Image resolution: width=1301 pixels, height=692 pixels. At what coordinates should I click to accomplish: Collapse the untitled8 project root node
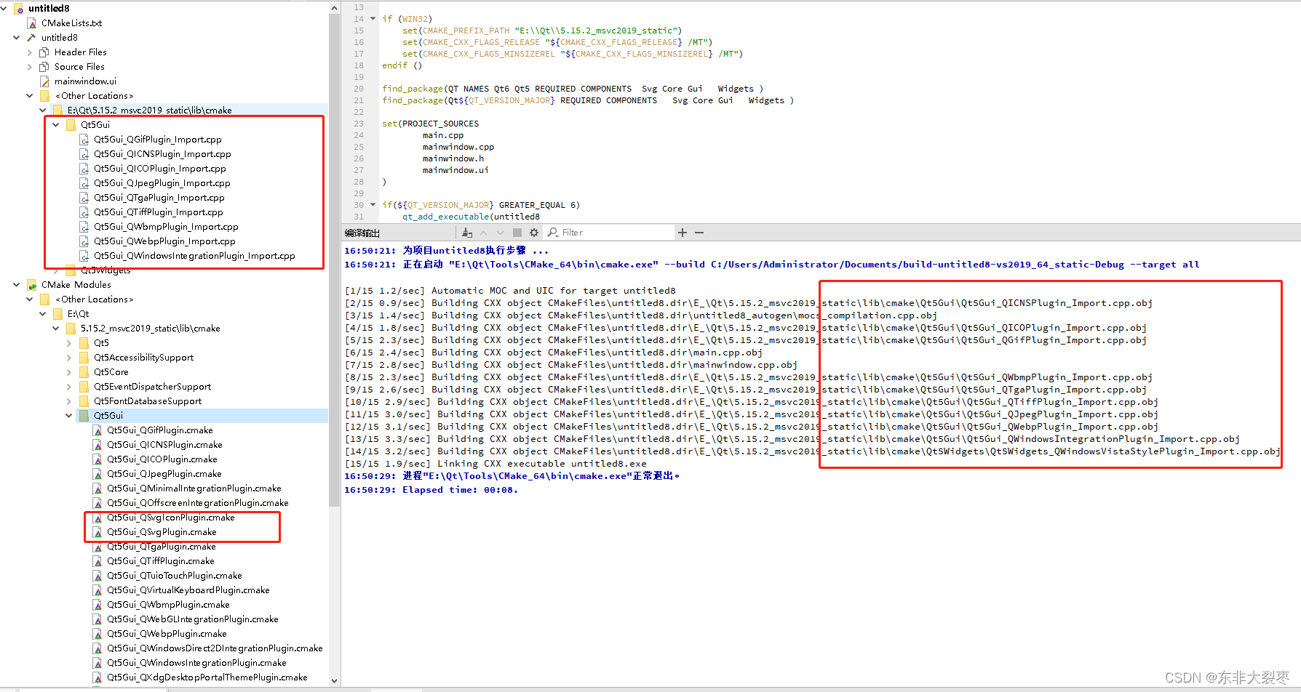(5, 8)
